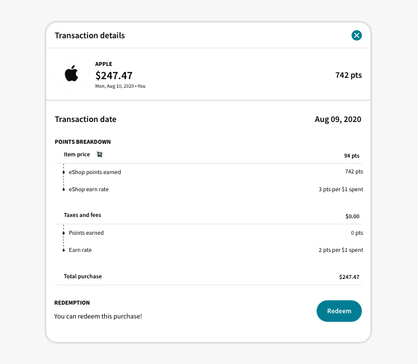
Task: Click the Item price row label
Action: tap(76, 154)
